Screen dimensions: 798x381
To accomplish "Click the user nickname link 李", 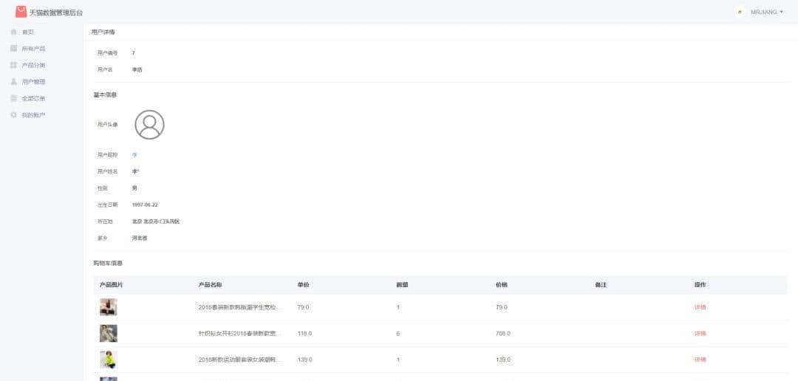I will click(134, 155).
